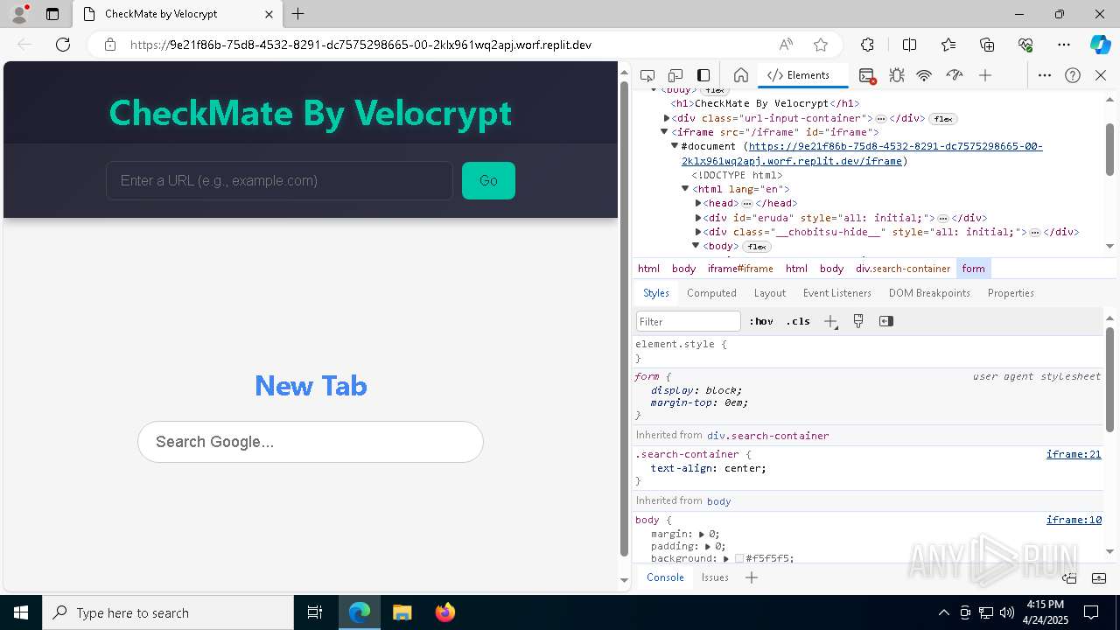
Task: Open the DOM Breakpoints tab
Action: pos(929,293)
